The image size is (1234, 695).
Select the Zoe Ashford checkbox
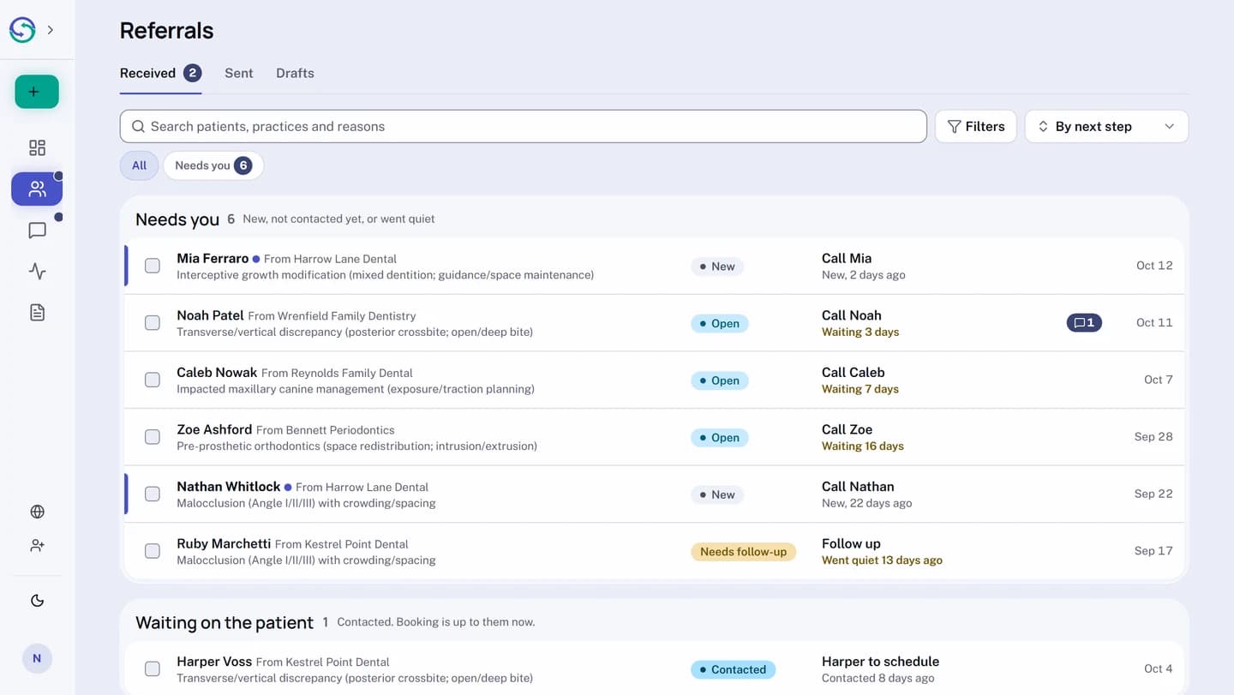pyautogui.click(x=153, y=437)
